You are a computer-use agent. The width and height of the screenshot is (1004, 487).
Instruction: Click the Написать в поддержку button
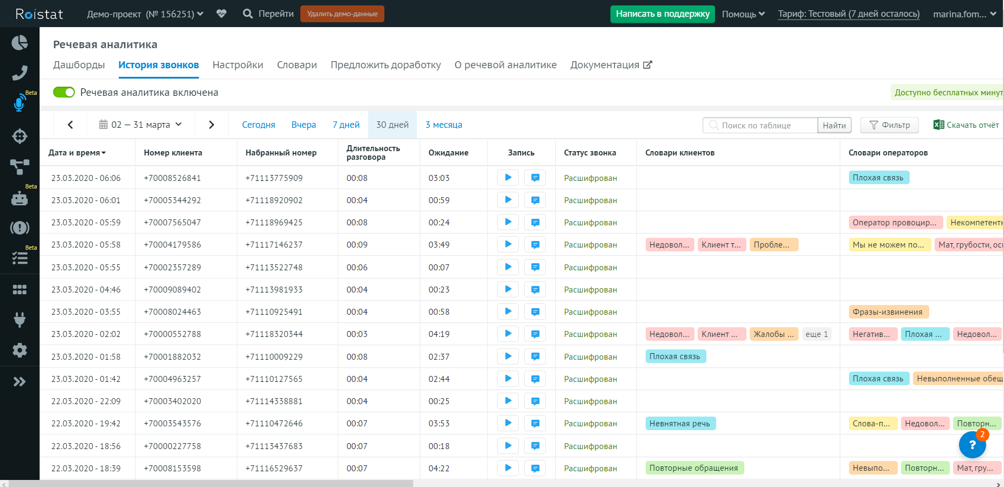[662, 14]
